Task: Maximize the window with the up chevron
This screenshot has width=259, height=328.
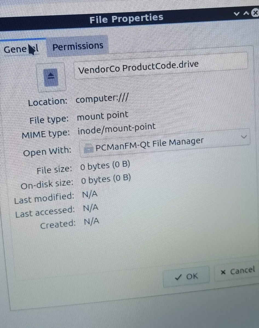Action: tap(246, 13)
